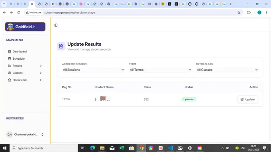This screenshot has height=152, width=271.
Task: Open Dashboard from main menu
Action: (x=20, y=51)
